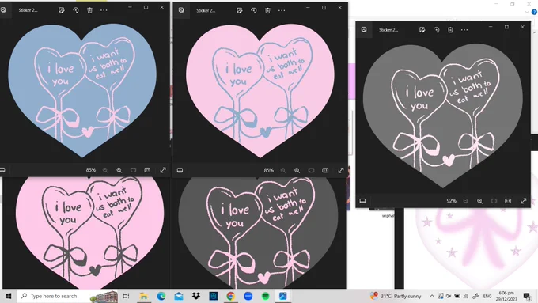Expand hidden system tray icons

click(x=432, y=296)
